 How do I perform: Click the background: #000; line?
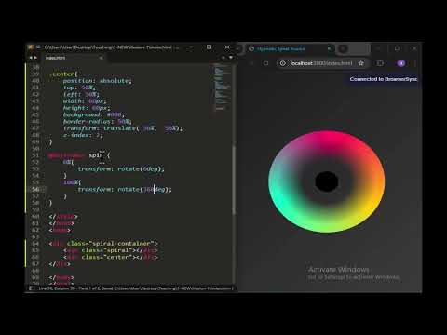(x=94, y=114)
